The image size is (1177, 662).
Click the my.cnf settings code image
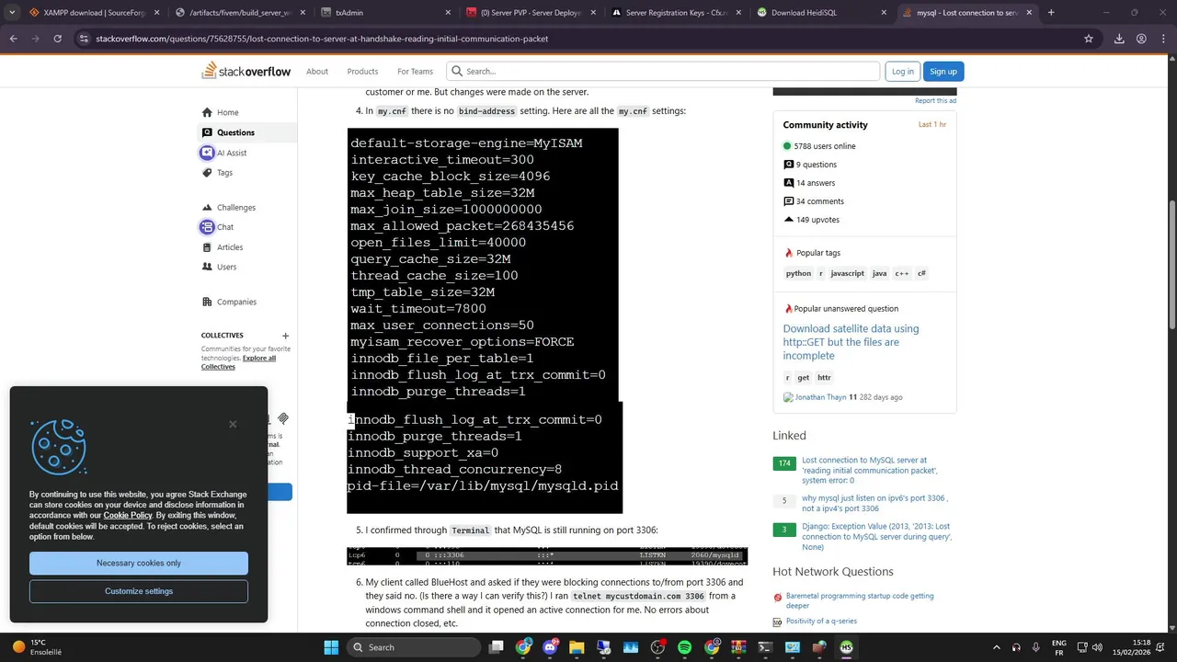(485, 320)
